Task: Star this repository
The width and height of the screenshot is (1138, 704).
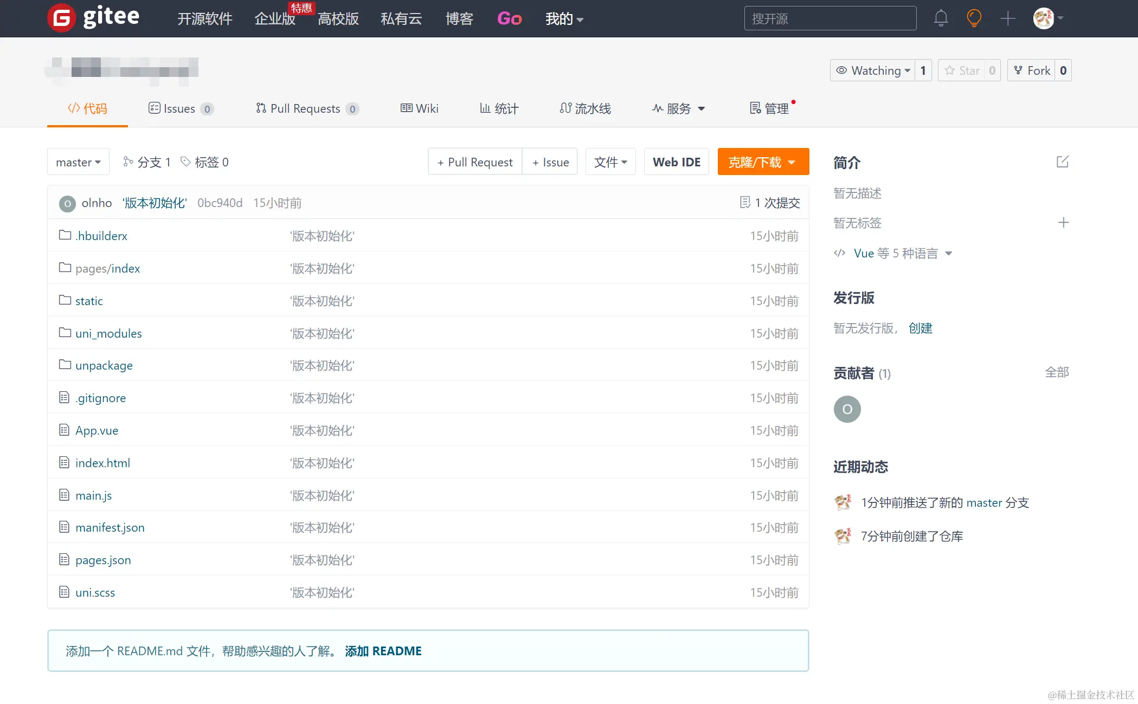Action: (x=962, y=70)
